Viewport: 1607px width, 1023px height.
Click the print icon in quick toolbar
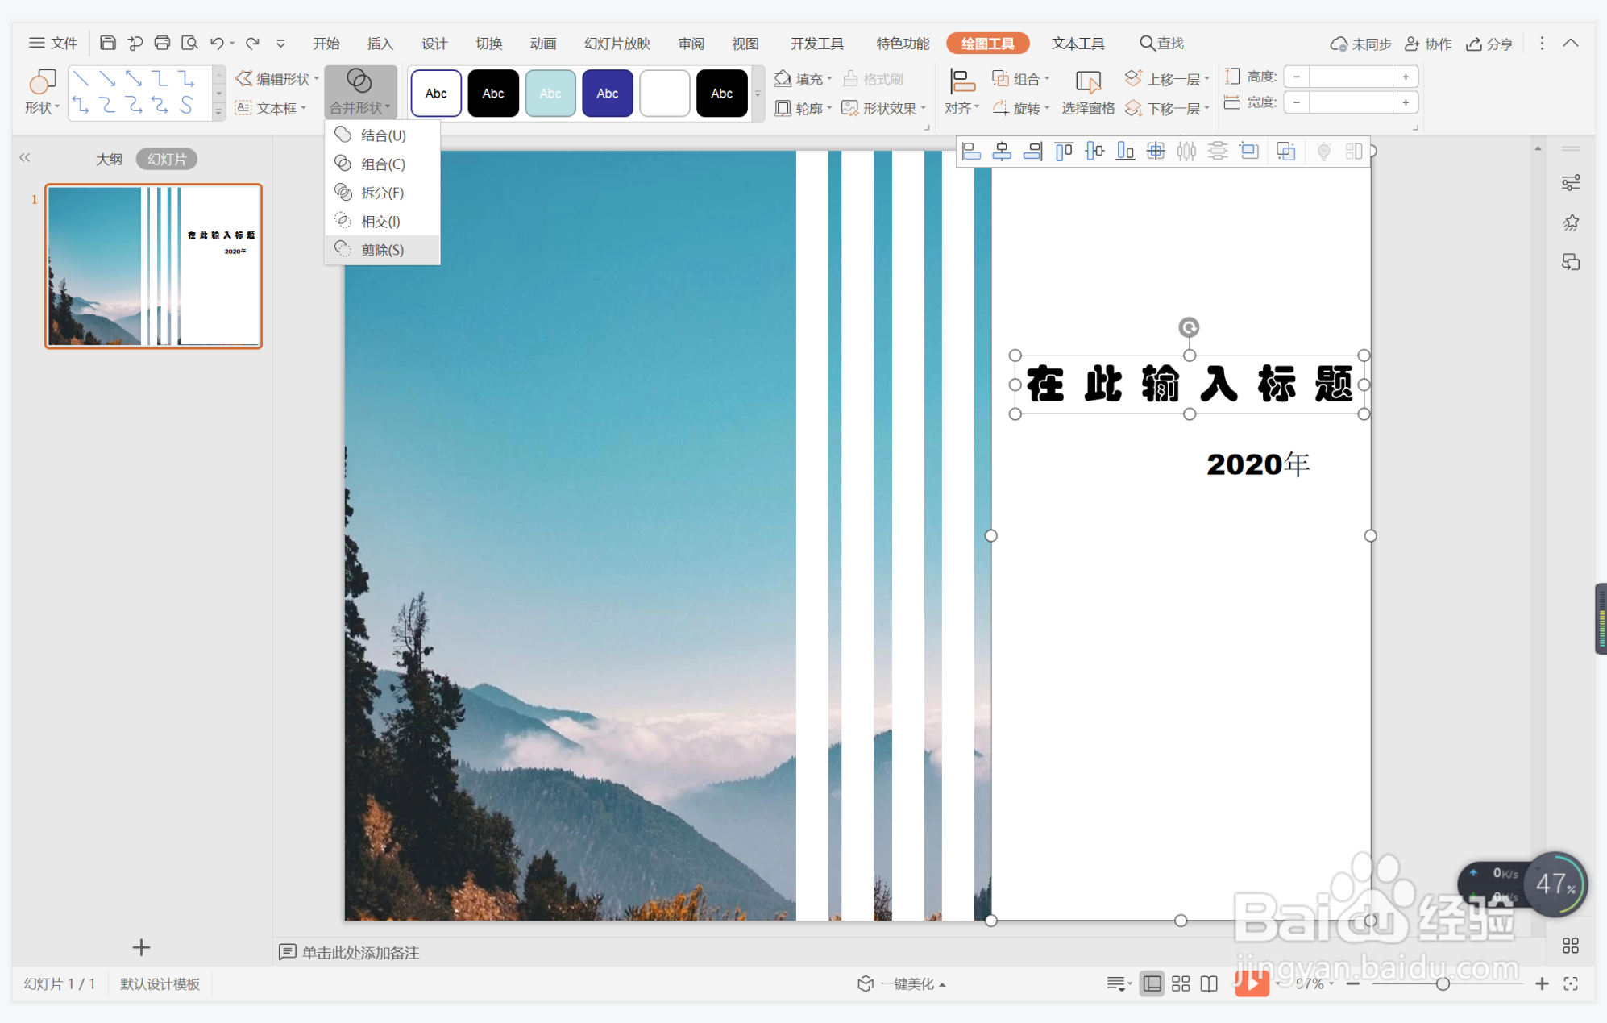[162, 43]
